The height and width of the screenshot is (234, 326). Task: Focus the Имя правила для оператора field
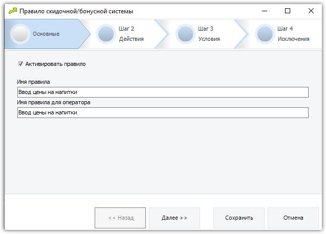(163, 112)
